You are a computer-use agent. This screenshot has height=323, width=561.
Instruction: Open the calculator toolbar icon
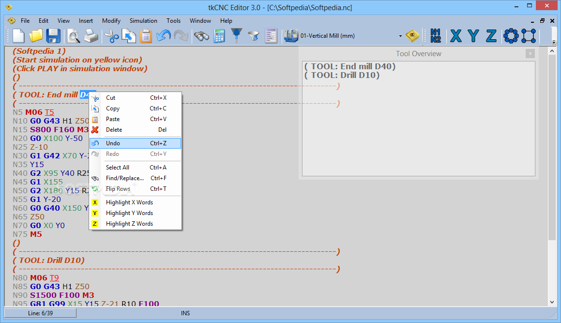219,36
